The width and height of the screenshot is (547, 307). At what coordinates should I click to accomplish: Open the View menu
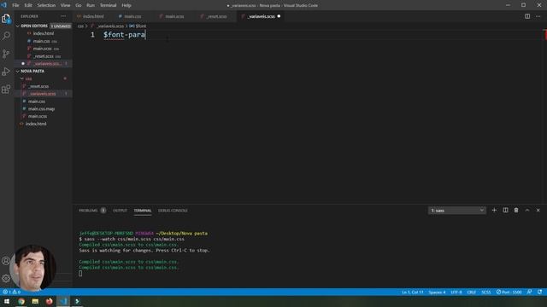(x=65, y=5)
